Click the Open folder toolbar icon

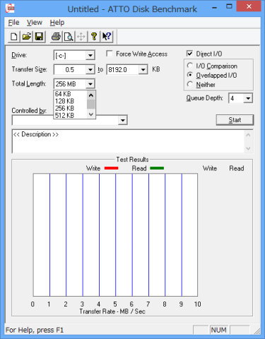click(x=27, y=37)
